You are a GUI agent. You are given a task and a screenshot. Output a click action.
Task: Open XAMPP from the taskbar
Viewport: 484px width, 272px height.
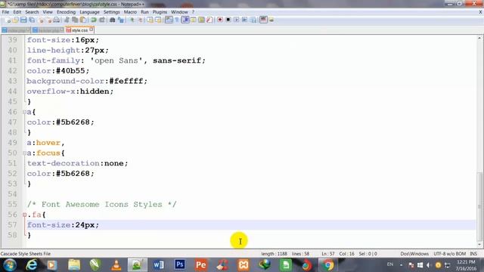[x=244, y=265]
